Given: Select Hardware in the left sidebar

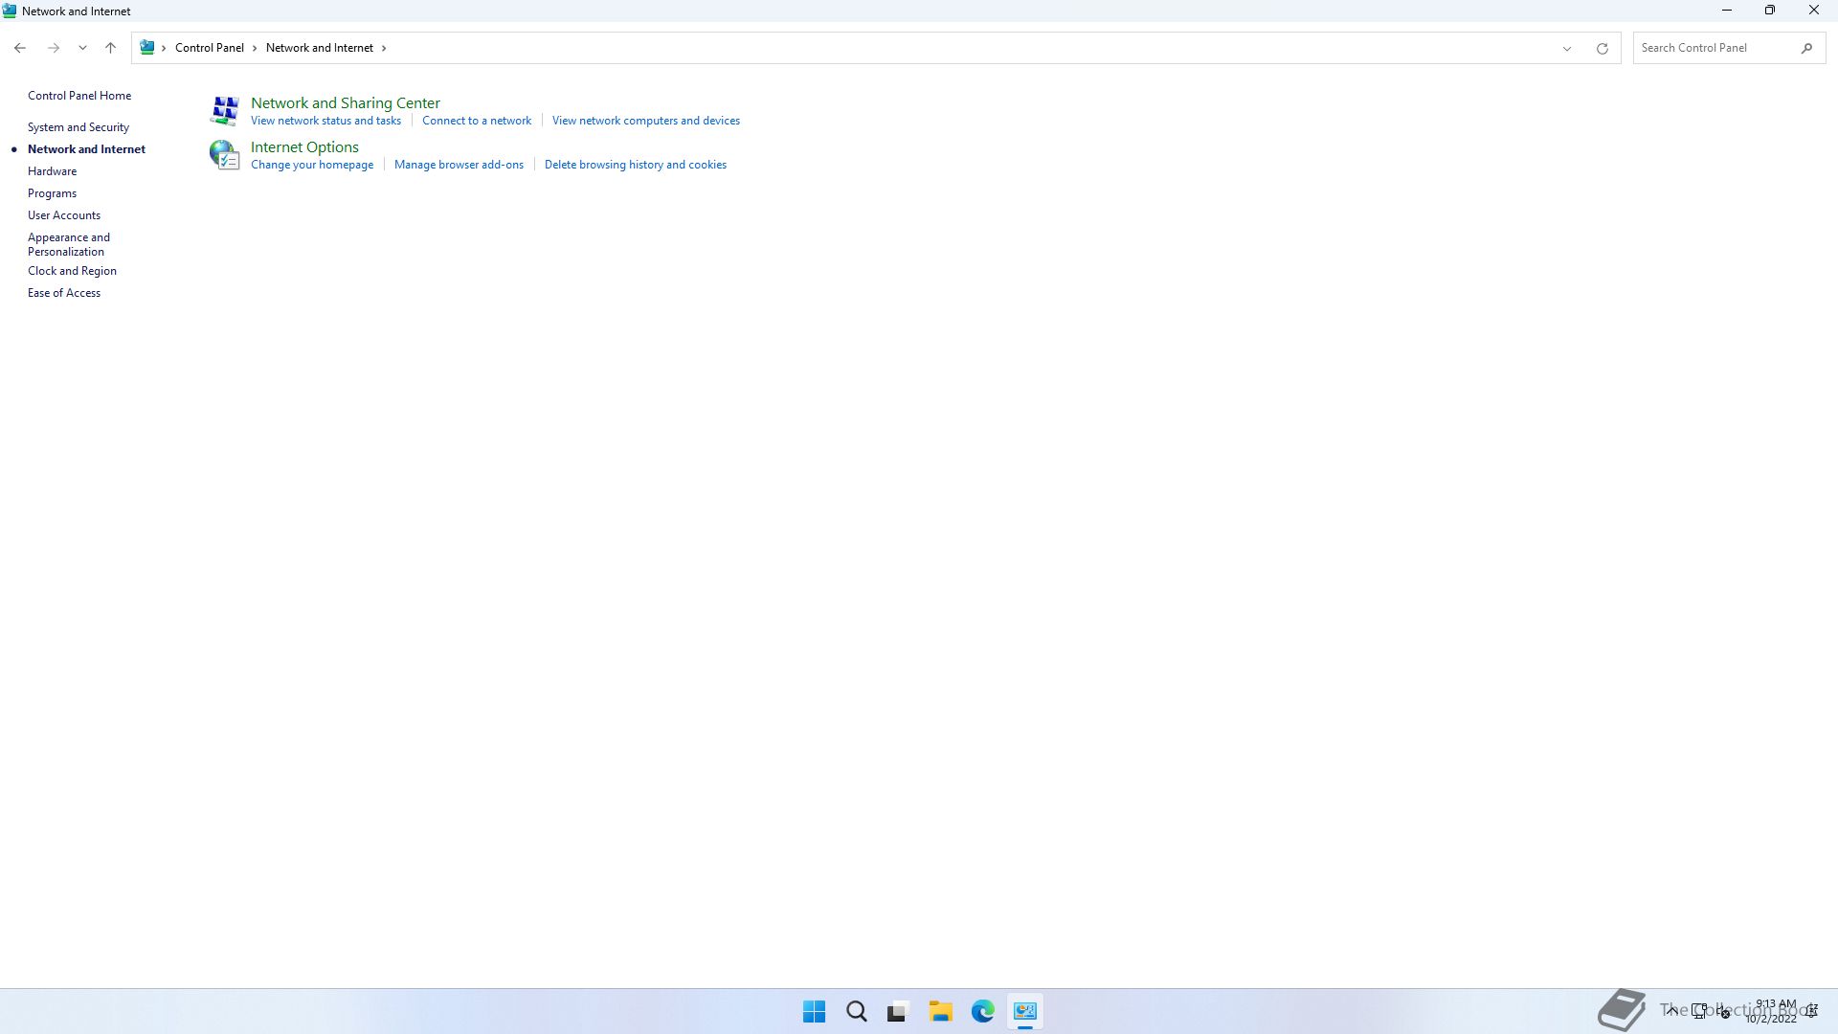Looking at the screenshot, I should coord(52,171).
